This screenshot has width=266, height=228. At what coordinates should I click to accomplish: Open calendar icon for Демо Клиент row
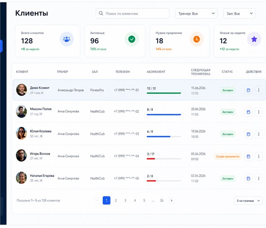click(249, 90)
